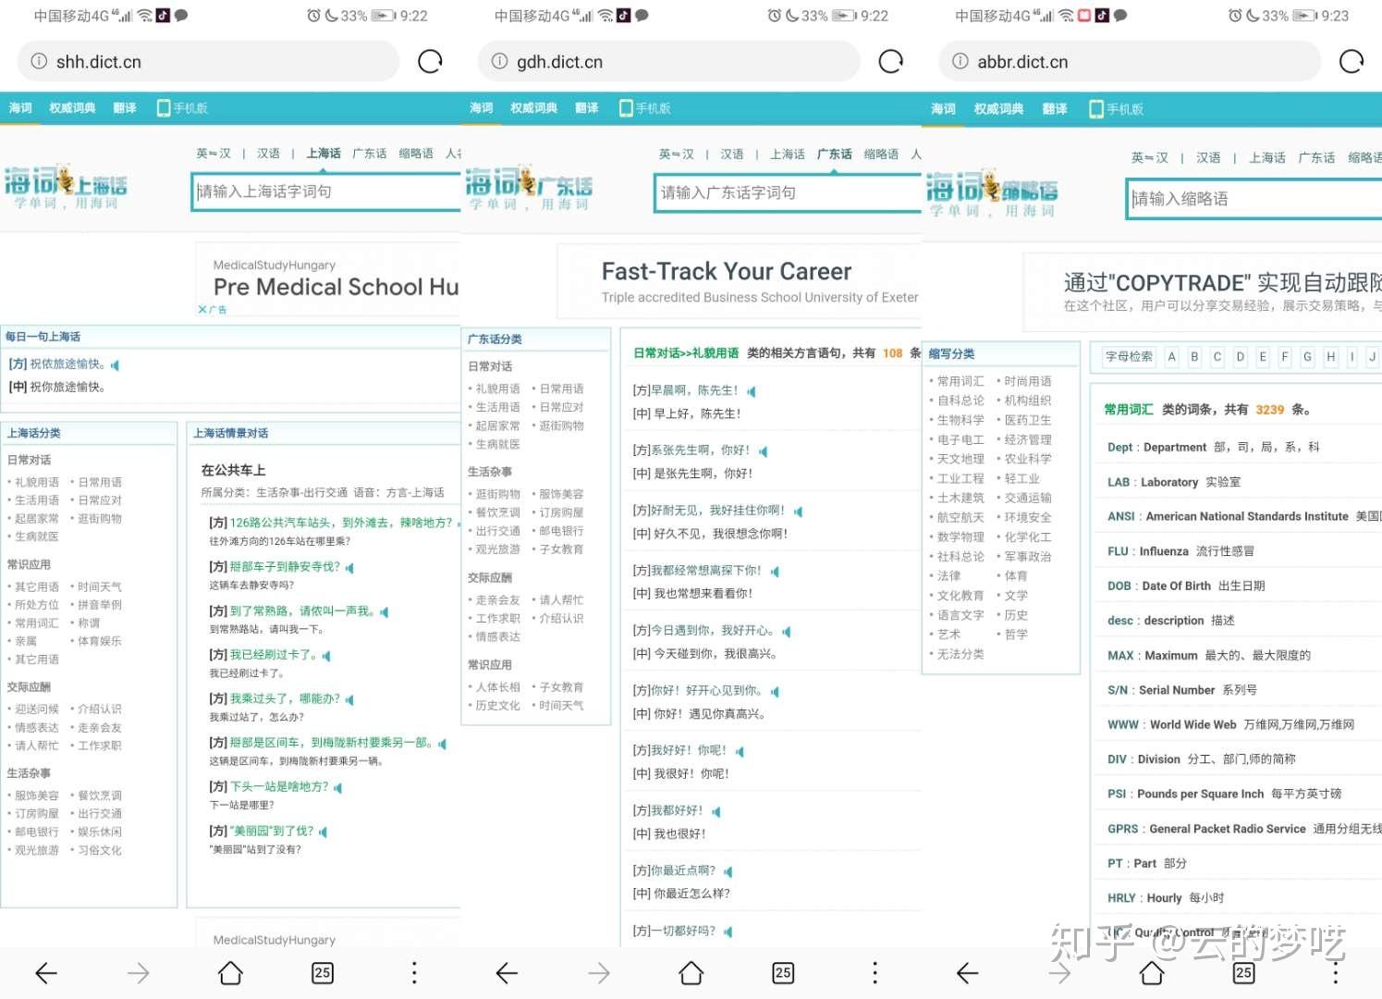This screenshot has height=999, width=1382.
Task: Select the 上海话 tab on abbr.dict.cn page
Action: tap(1266, 158)
